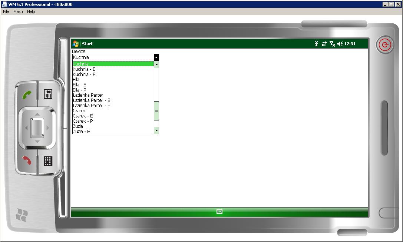Image resolution: width=403 pixels, height=242 pixels.
Task: Click the red power button
Action: [385, 45]
